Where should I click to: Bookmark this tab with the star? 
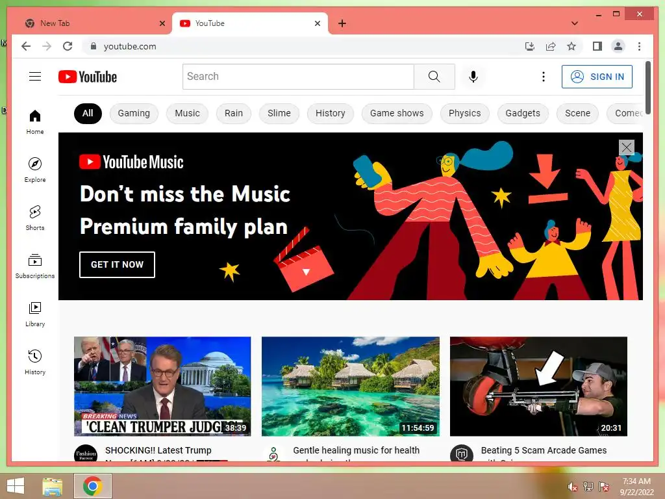(x=571, y=46)
